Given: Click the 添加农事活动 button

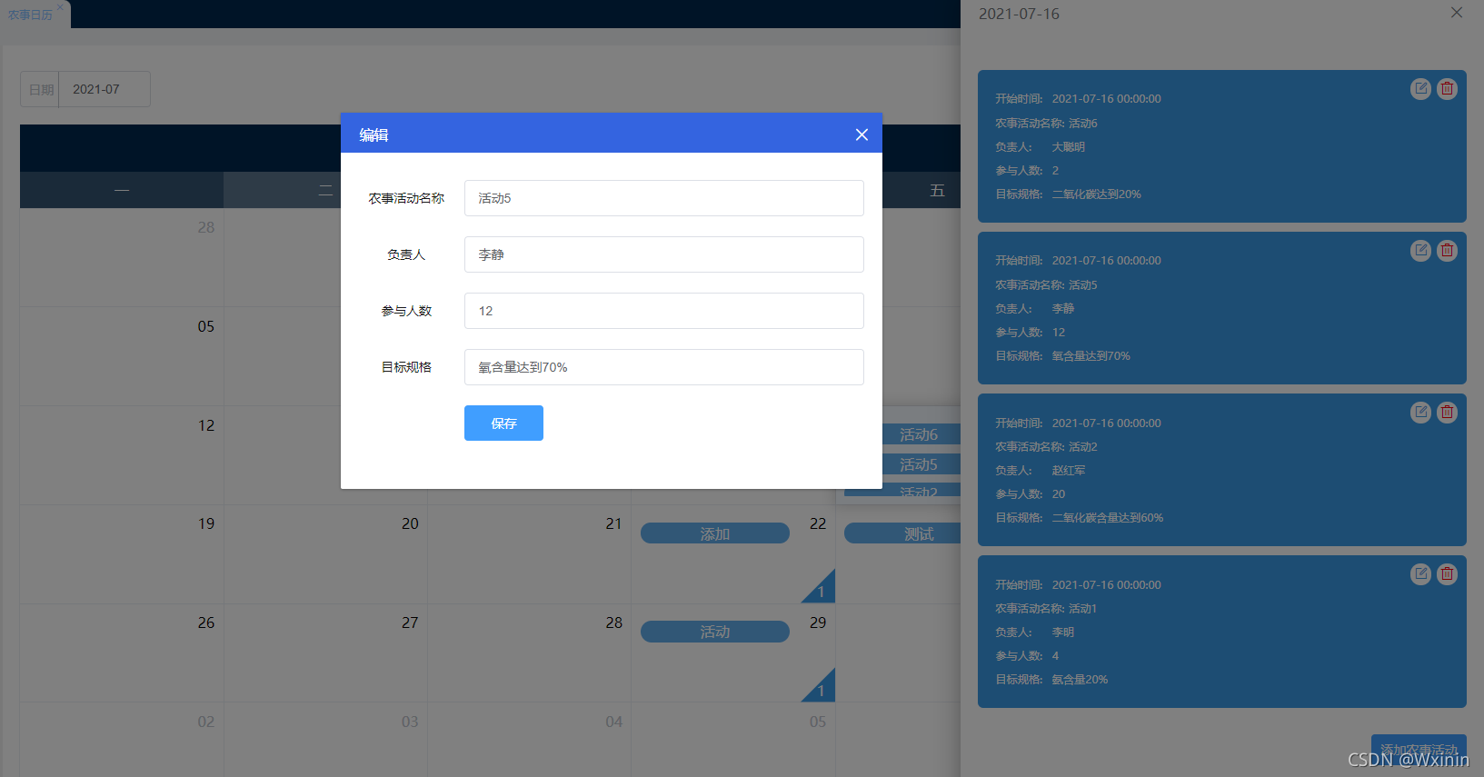Looking at the screenshot, I should click(1419, 750).
